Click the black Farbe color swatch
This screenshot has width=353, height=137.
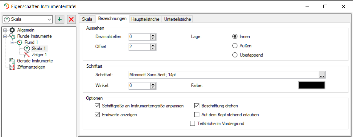312,85
